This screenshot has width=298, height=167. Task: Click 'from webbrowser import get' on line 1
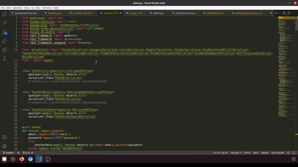tap(42, 18)
